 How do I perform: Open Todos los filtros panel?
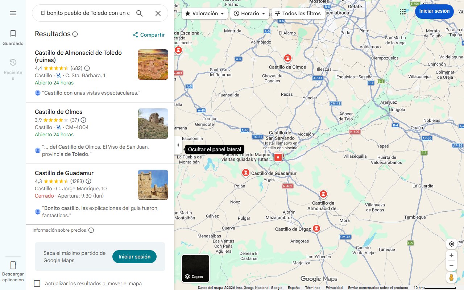pos(298,13)
